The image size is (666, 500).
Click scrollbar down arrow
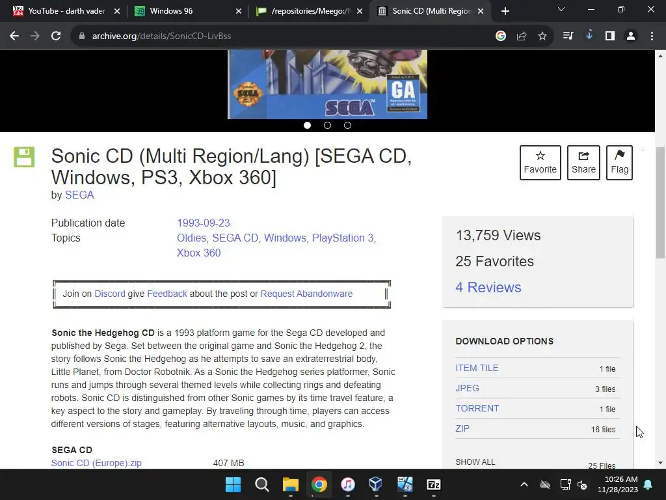tap(660, 463)
